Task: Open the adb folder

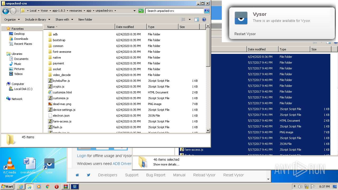Action: point(55,34)
